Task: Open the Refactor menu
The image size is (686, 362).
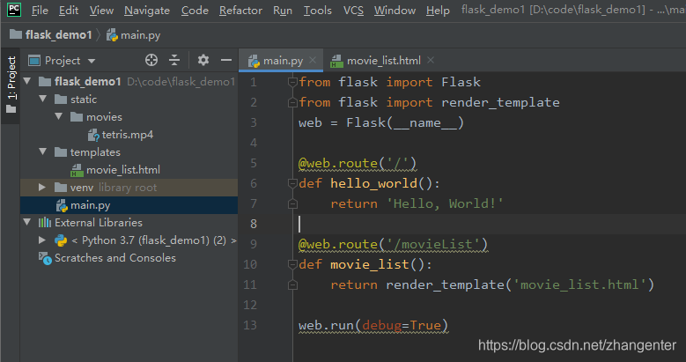Action: 240,10
